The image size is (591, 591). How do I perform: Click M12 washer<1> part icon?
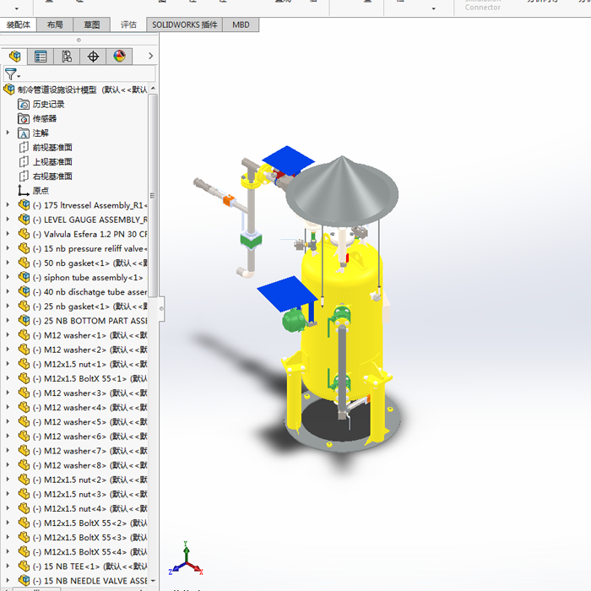coord(24,335)
